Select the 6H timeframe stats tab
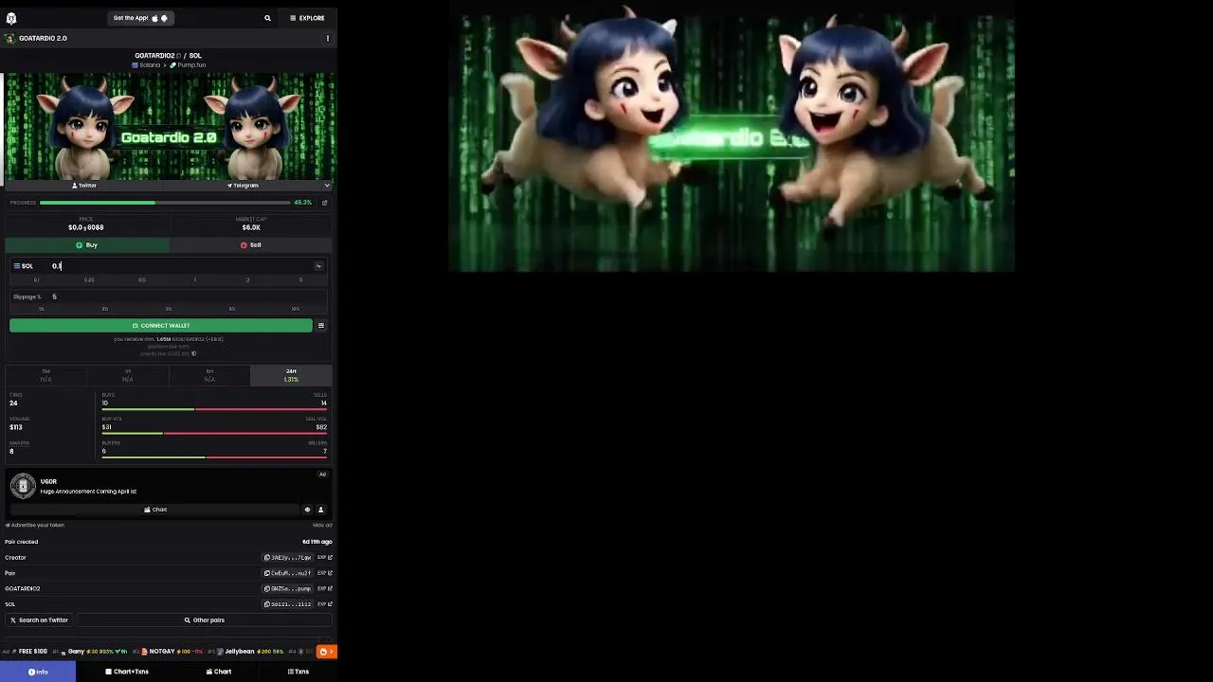The width and height of the screenshot is (1213, 682). pyautogui.click(x=209, y=376)
